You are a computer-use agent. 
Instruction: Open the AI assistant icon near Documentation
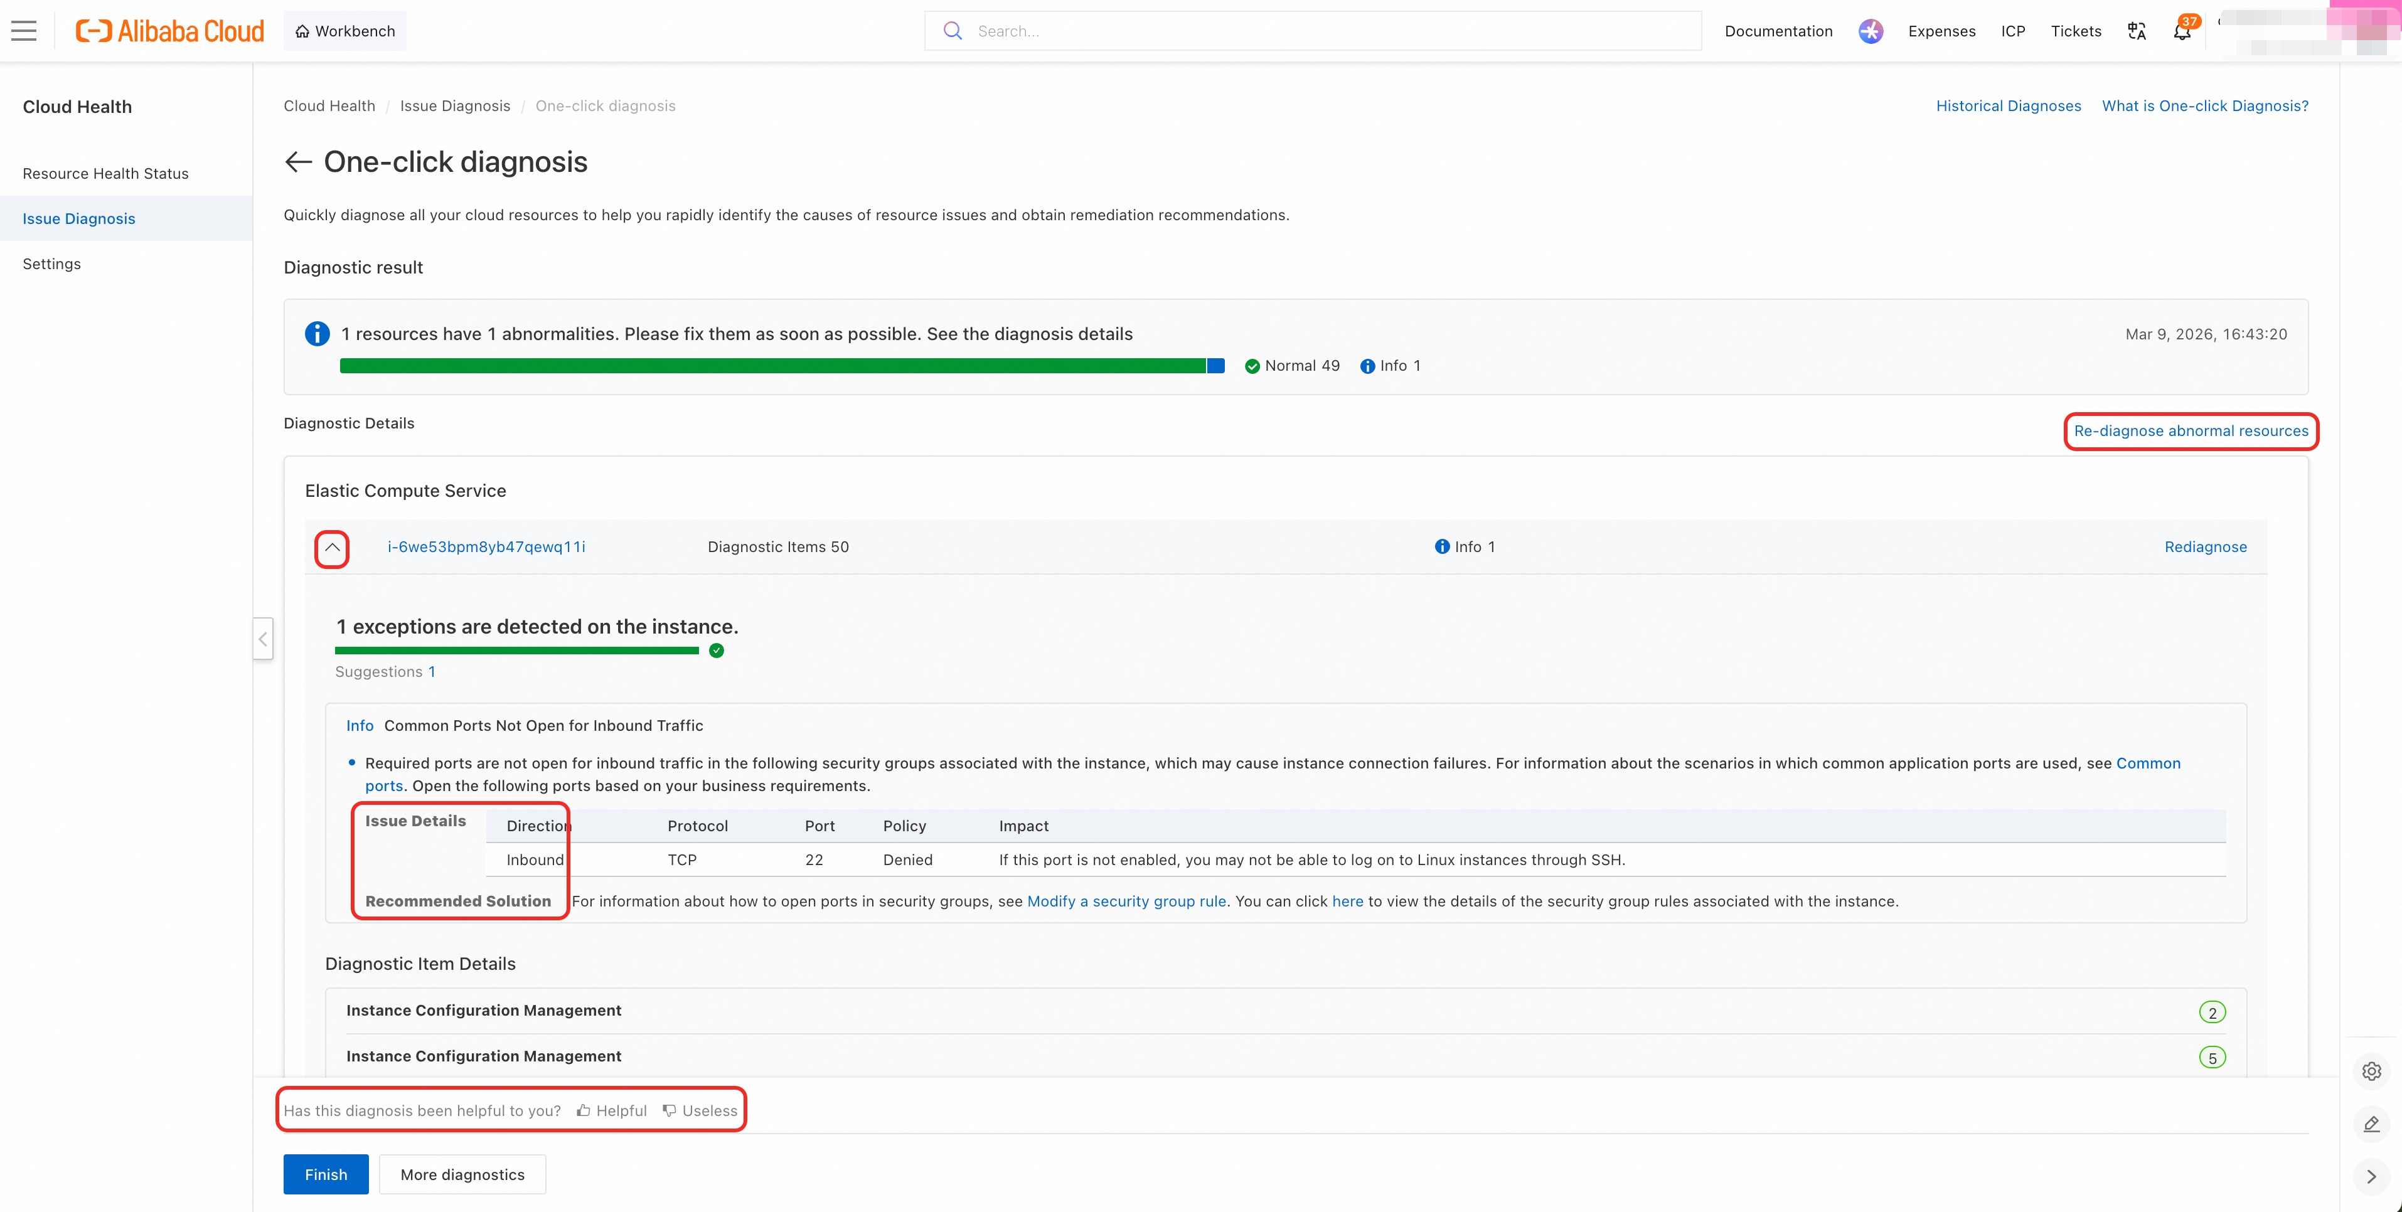1871,31
